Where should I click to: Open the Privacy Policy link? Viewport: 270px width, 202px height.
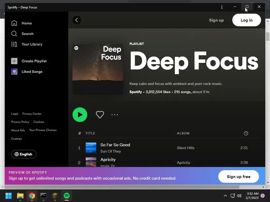20,122
